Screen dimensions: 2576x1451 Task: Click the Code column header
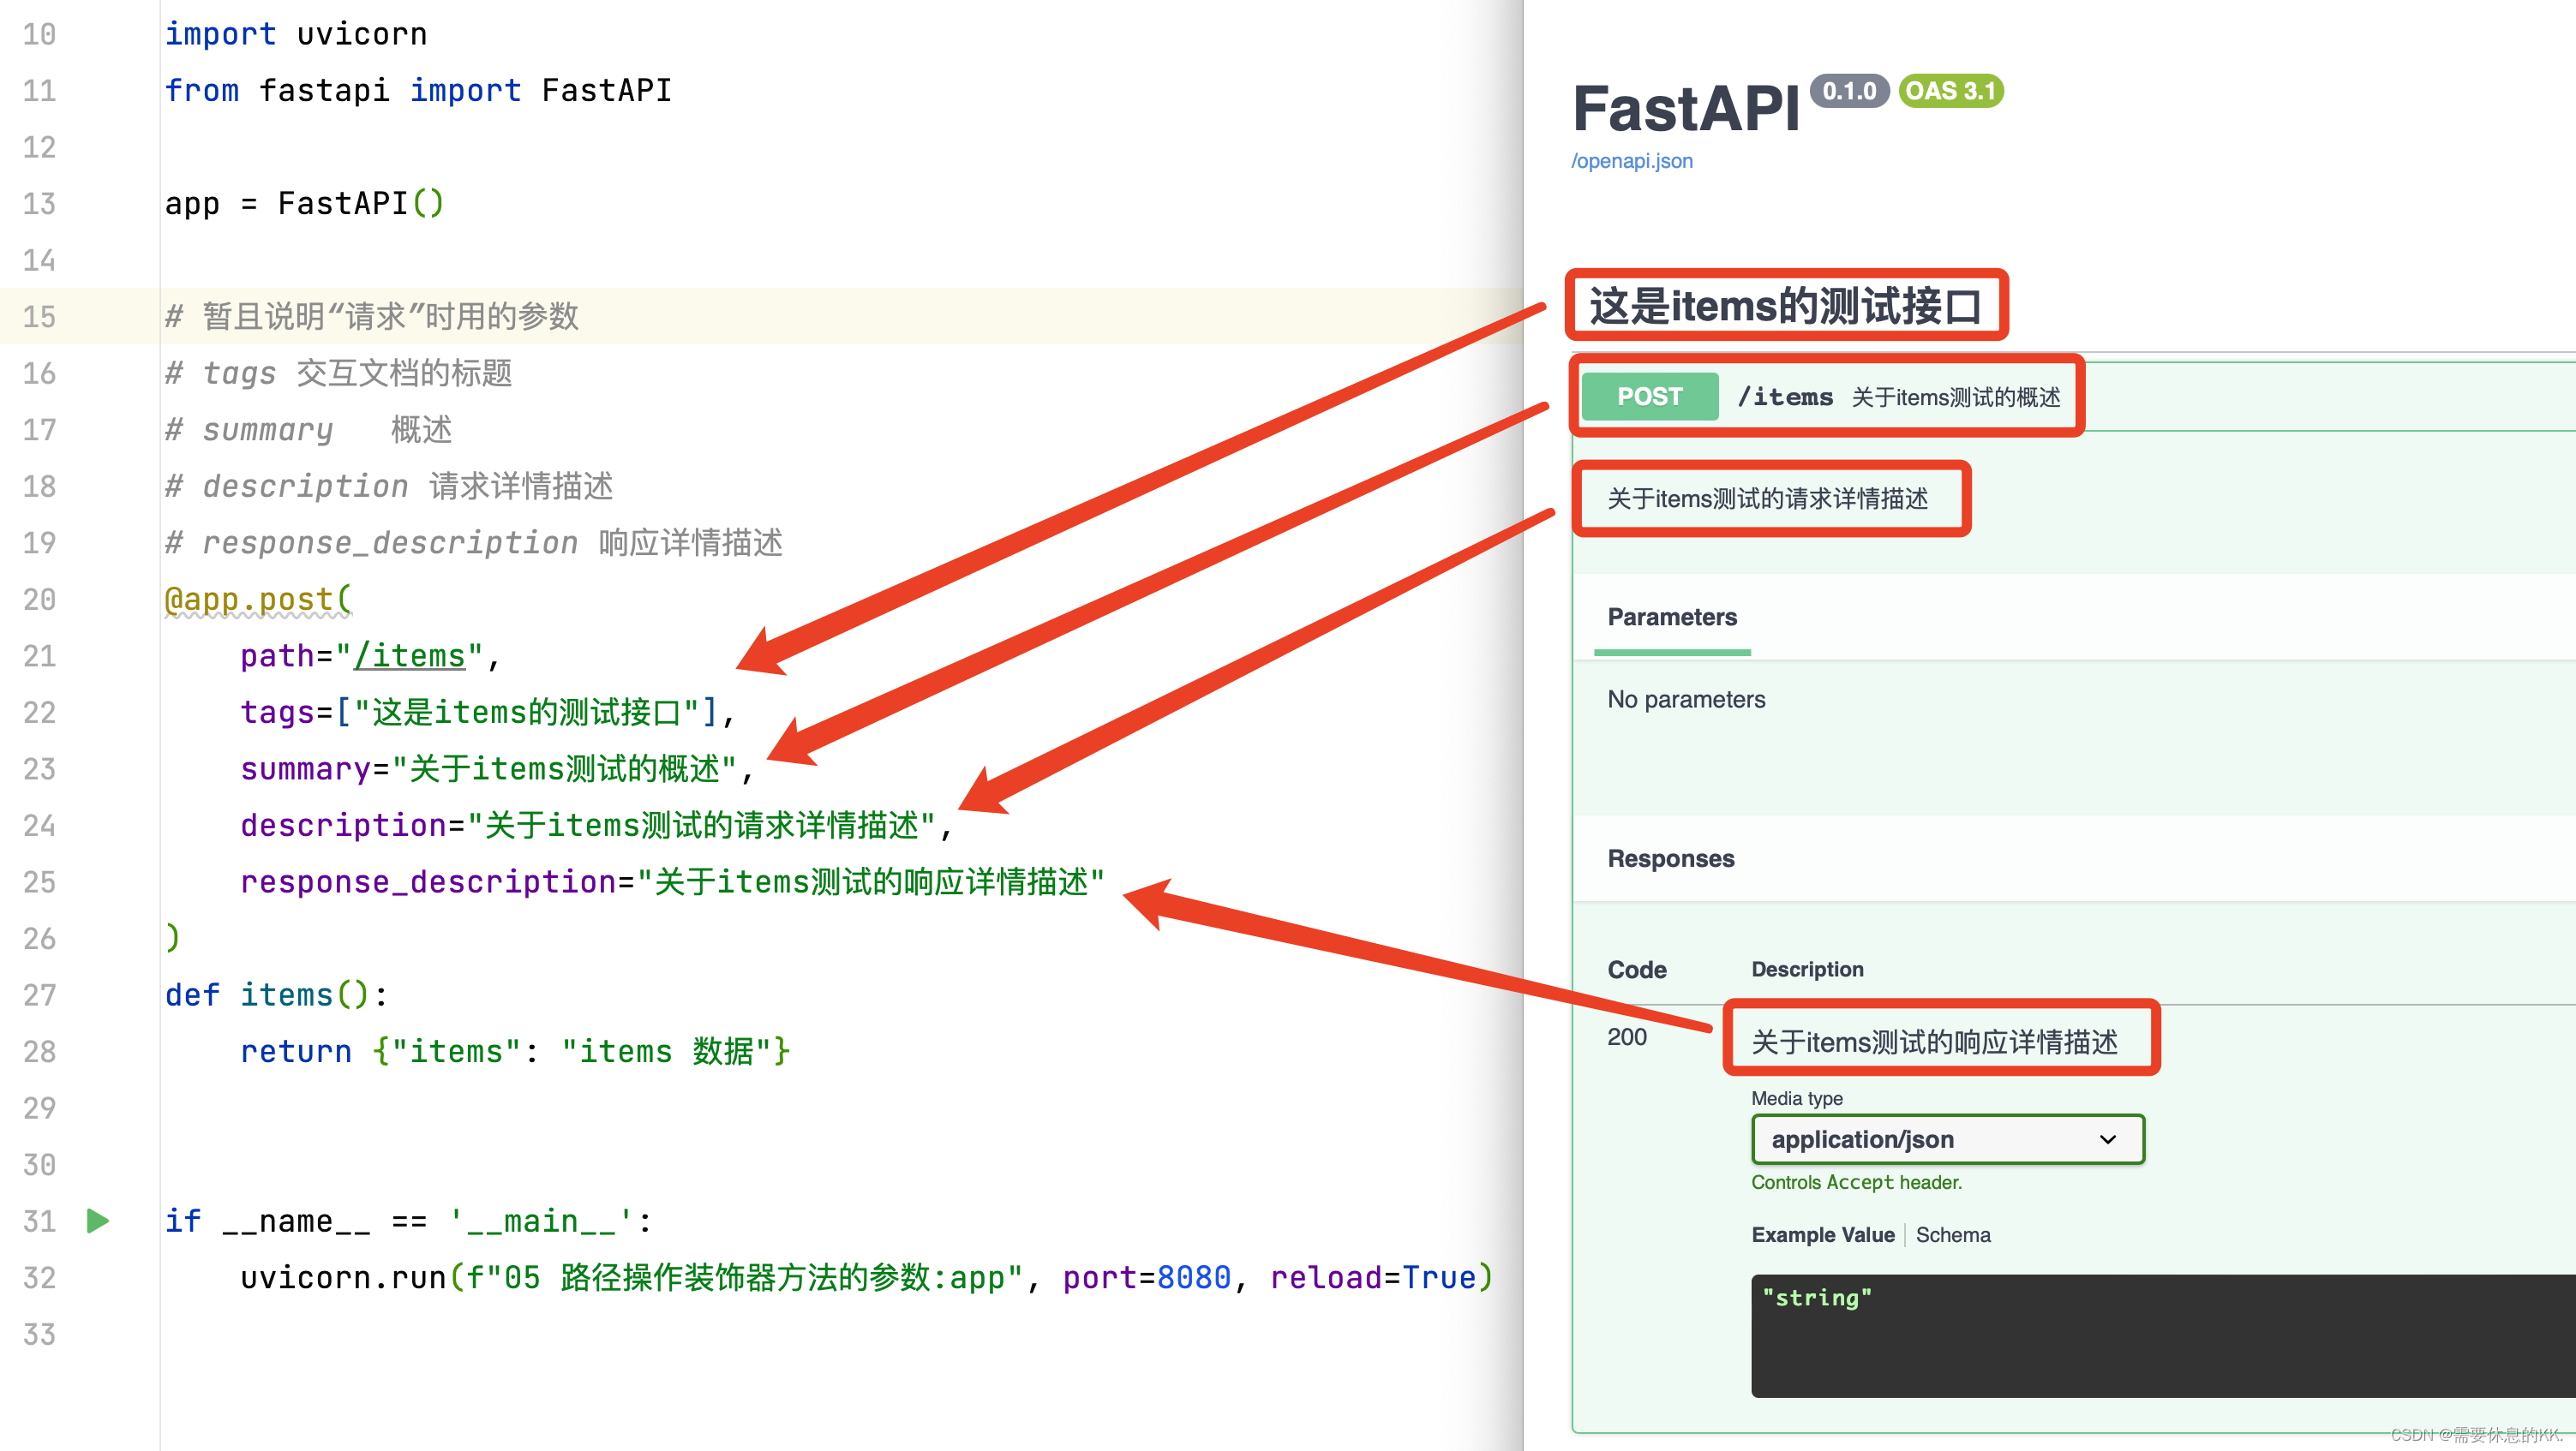[x=1637, y=970]
